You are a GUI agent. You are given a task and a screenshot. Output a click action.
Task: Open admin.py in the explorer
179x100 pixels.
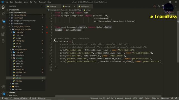tap(19, 64)
